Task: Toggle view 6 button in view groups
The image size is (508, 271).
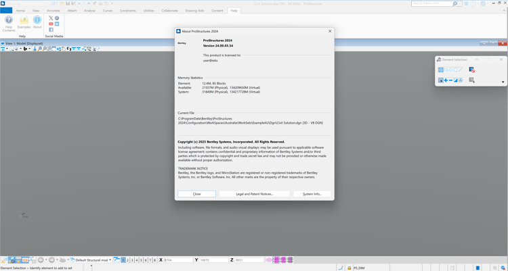Action: coord(146,260)
